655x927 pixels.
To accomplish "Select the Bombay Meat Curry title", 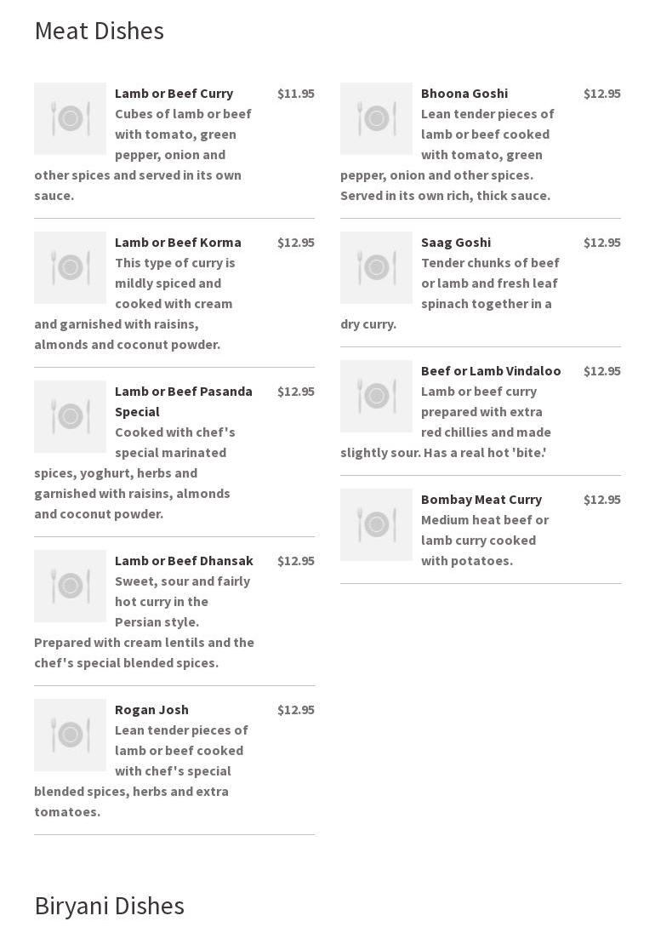I will click(481, 499).
